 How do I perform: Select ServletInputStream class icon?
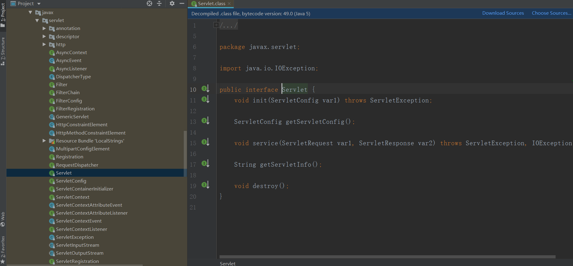52,245
